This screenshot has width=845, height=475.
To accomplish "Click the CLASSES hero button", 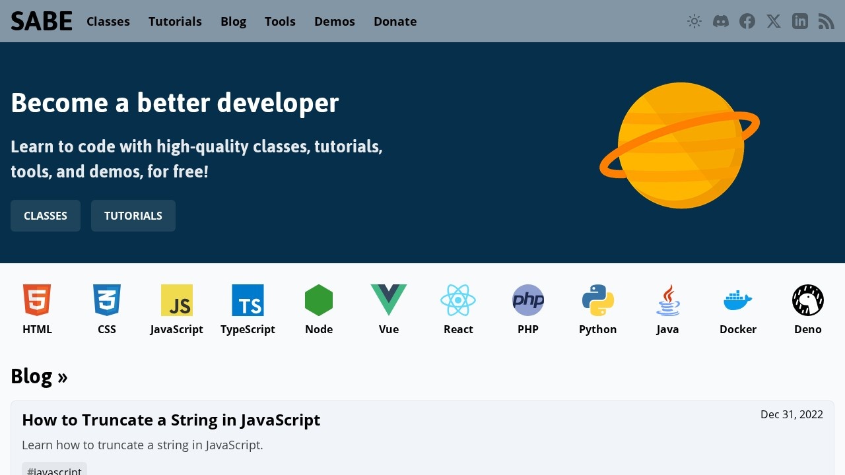I will pyautogui.click(x=46, y=216).
